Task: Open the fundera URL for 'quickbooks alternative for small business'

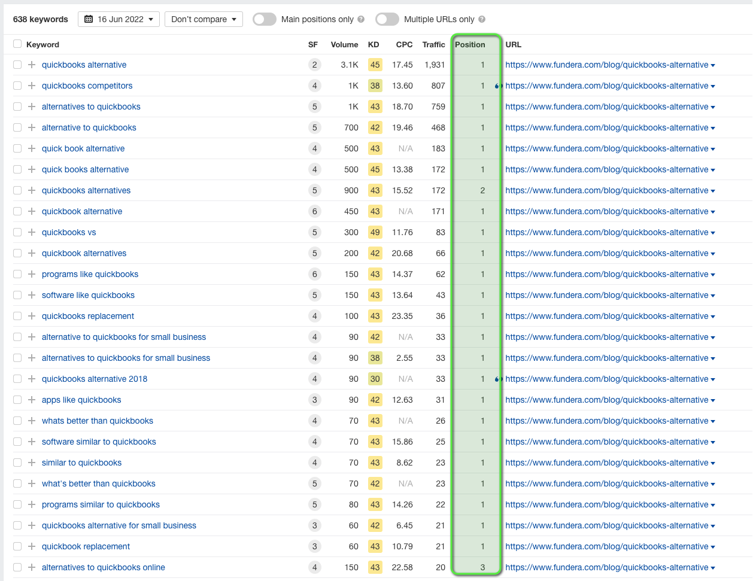Action: [606, 525]
